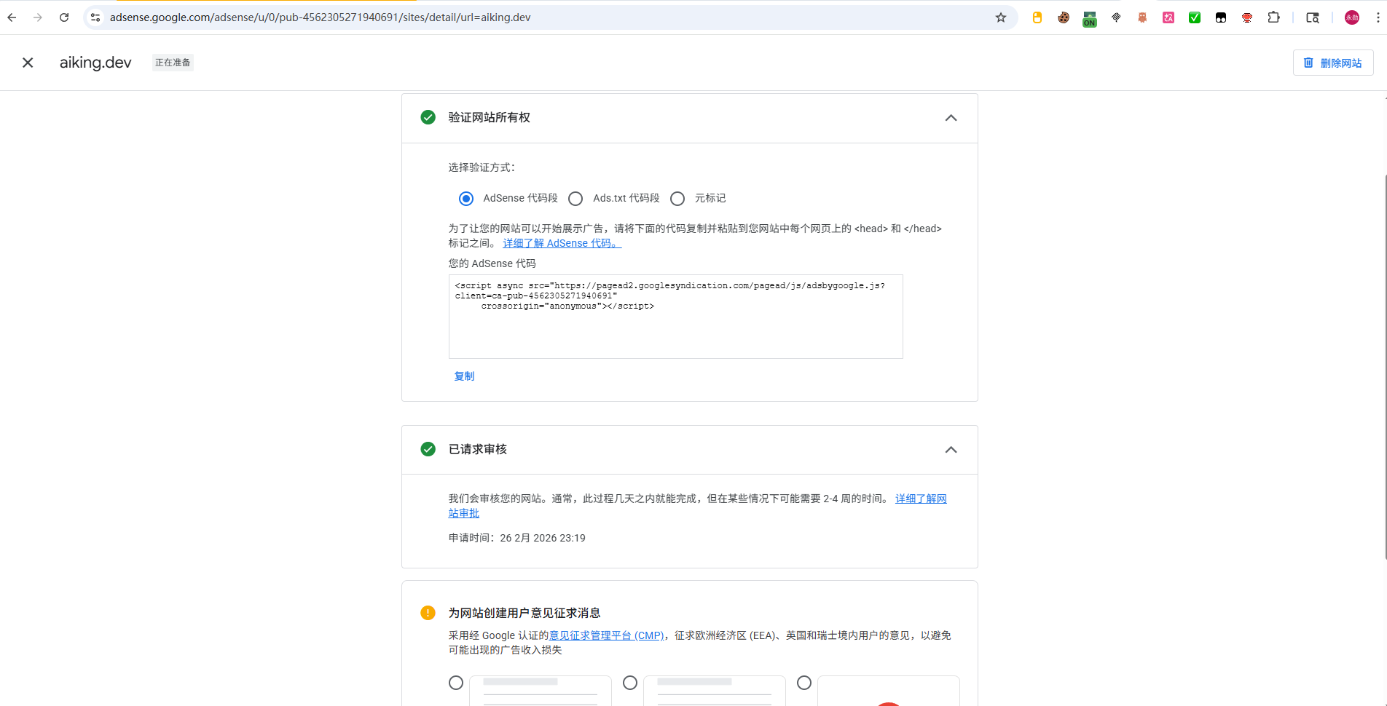The width and height of the screenshot is (1387, 706).
Task: Open the green checkmark extension
Action: pos(1195,17)
